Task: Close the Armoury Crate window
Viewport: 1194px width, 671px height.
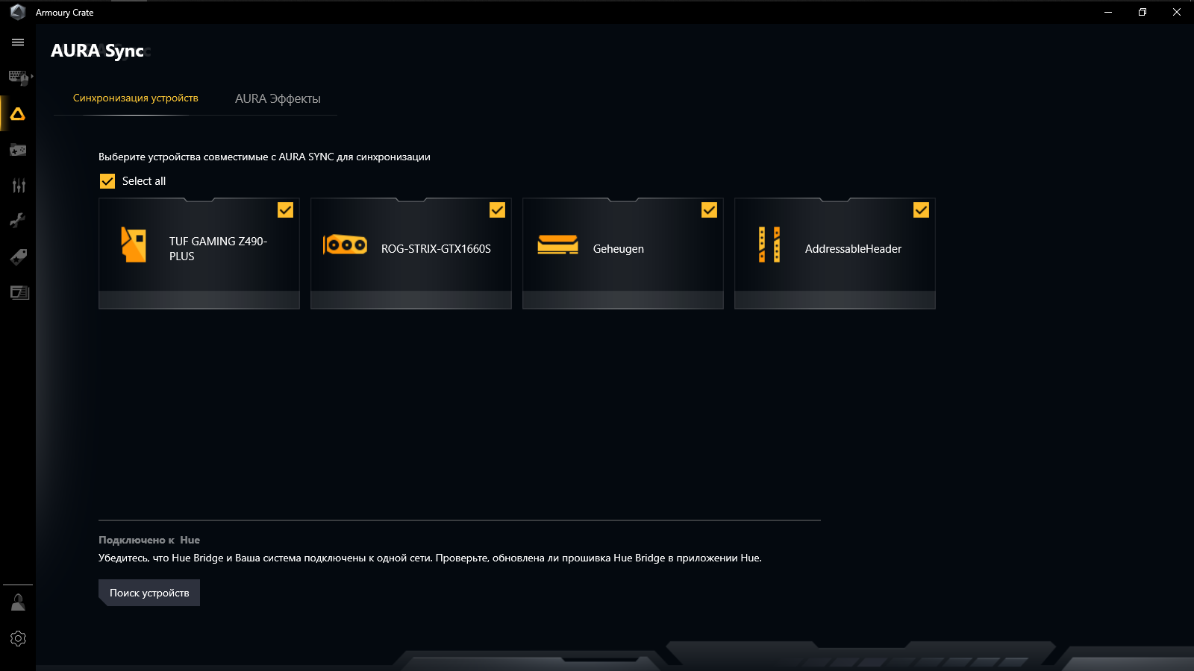Action: click(x=1177, y=12)
